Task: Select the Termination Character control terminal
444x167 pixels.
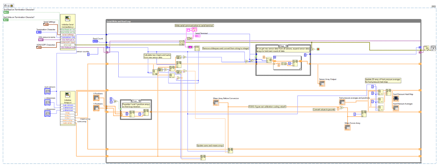Action: click(39, 32)
